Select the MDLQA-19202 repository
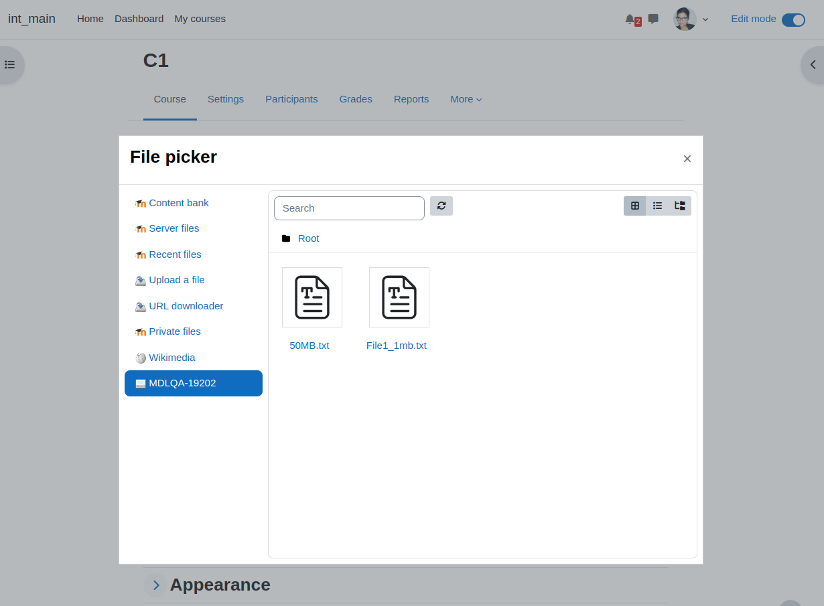This screenshot has height=606, width=824. pos(194,383)
